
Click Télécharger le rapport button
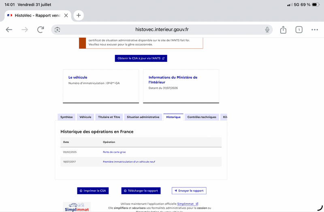141,191
